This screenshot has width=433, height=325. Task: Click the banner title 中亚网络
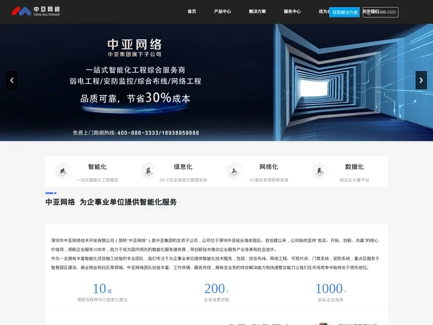pos(135,44)
